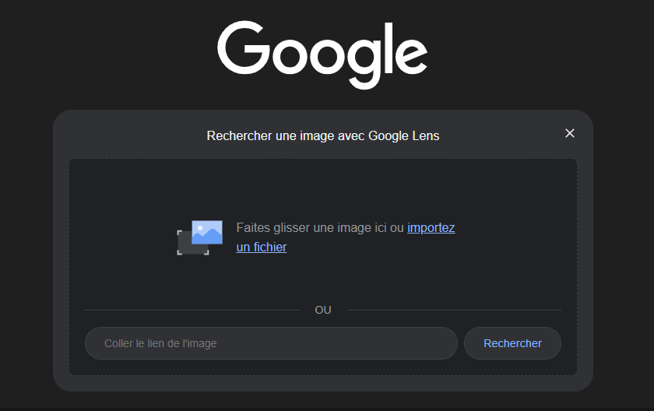Click the Google logo
The height and width of the screenshot is (411, 654).
click(x=322, y=53)
